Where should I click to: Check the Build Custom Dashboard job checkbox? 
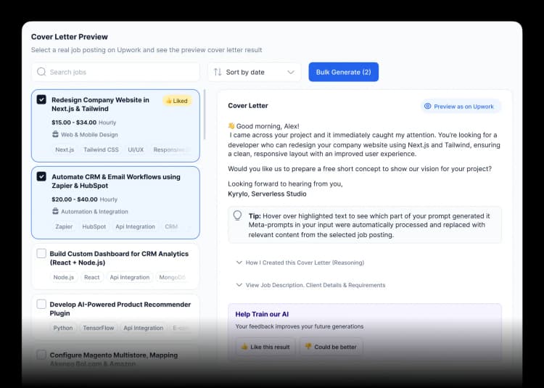coord(41,254)
